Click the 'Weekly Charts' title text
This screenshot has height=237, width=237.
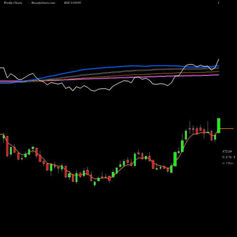(13, 3)
